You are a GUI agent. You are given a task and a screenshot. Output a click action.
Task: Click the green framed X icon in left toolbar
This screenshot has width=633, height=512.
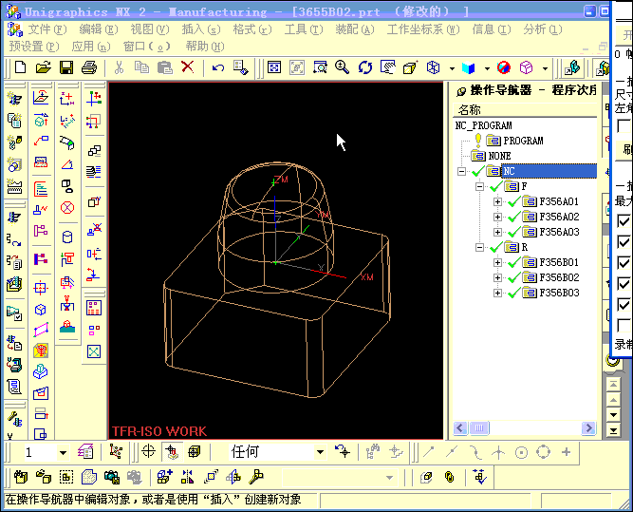(x=94, y=351)
